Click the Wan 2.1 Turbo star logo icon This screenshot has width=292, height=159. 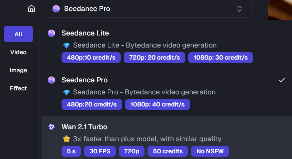tap(52, 127)
